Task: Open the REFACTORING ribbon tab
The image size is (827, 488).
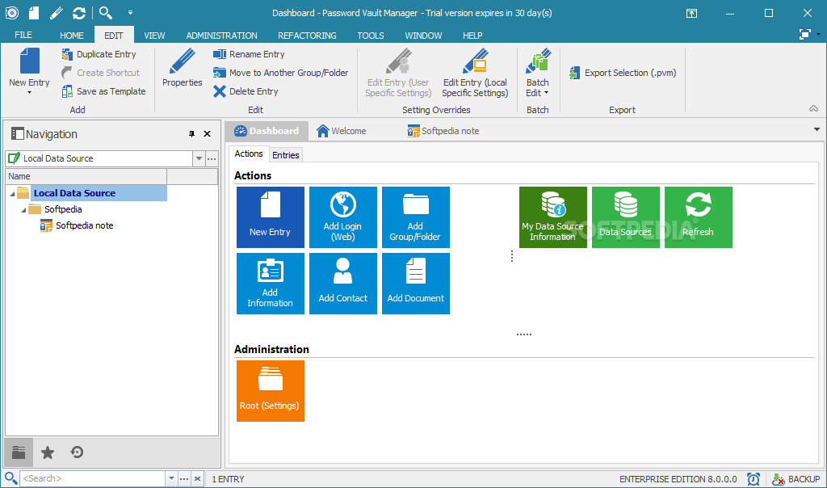Action: tap(307, 36)
